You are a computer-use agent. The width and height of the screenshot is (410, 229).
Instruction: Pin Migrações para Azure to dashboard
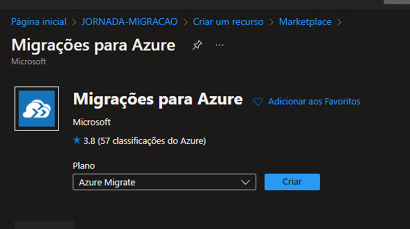(197, 45)
